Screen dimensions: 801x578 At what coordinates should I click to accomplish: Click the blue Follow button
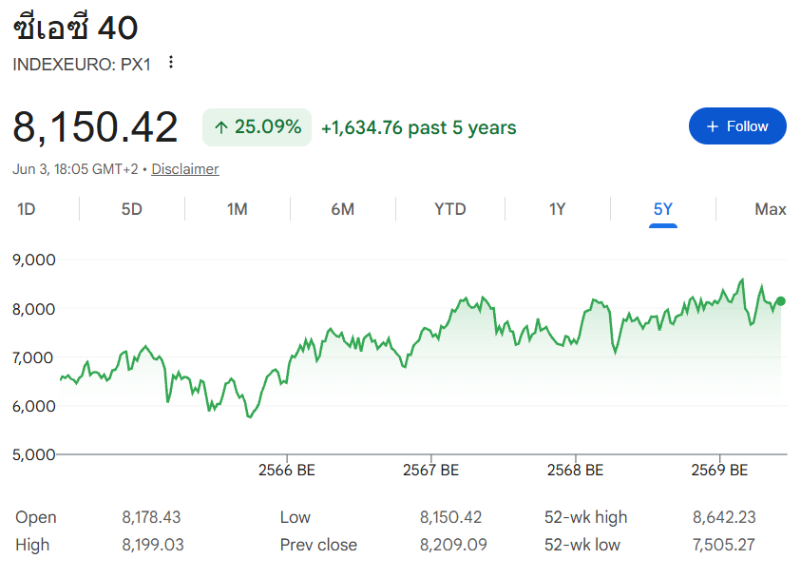coord(737,126)
